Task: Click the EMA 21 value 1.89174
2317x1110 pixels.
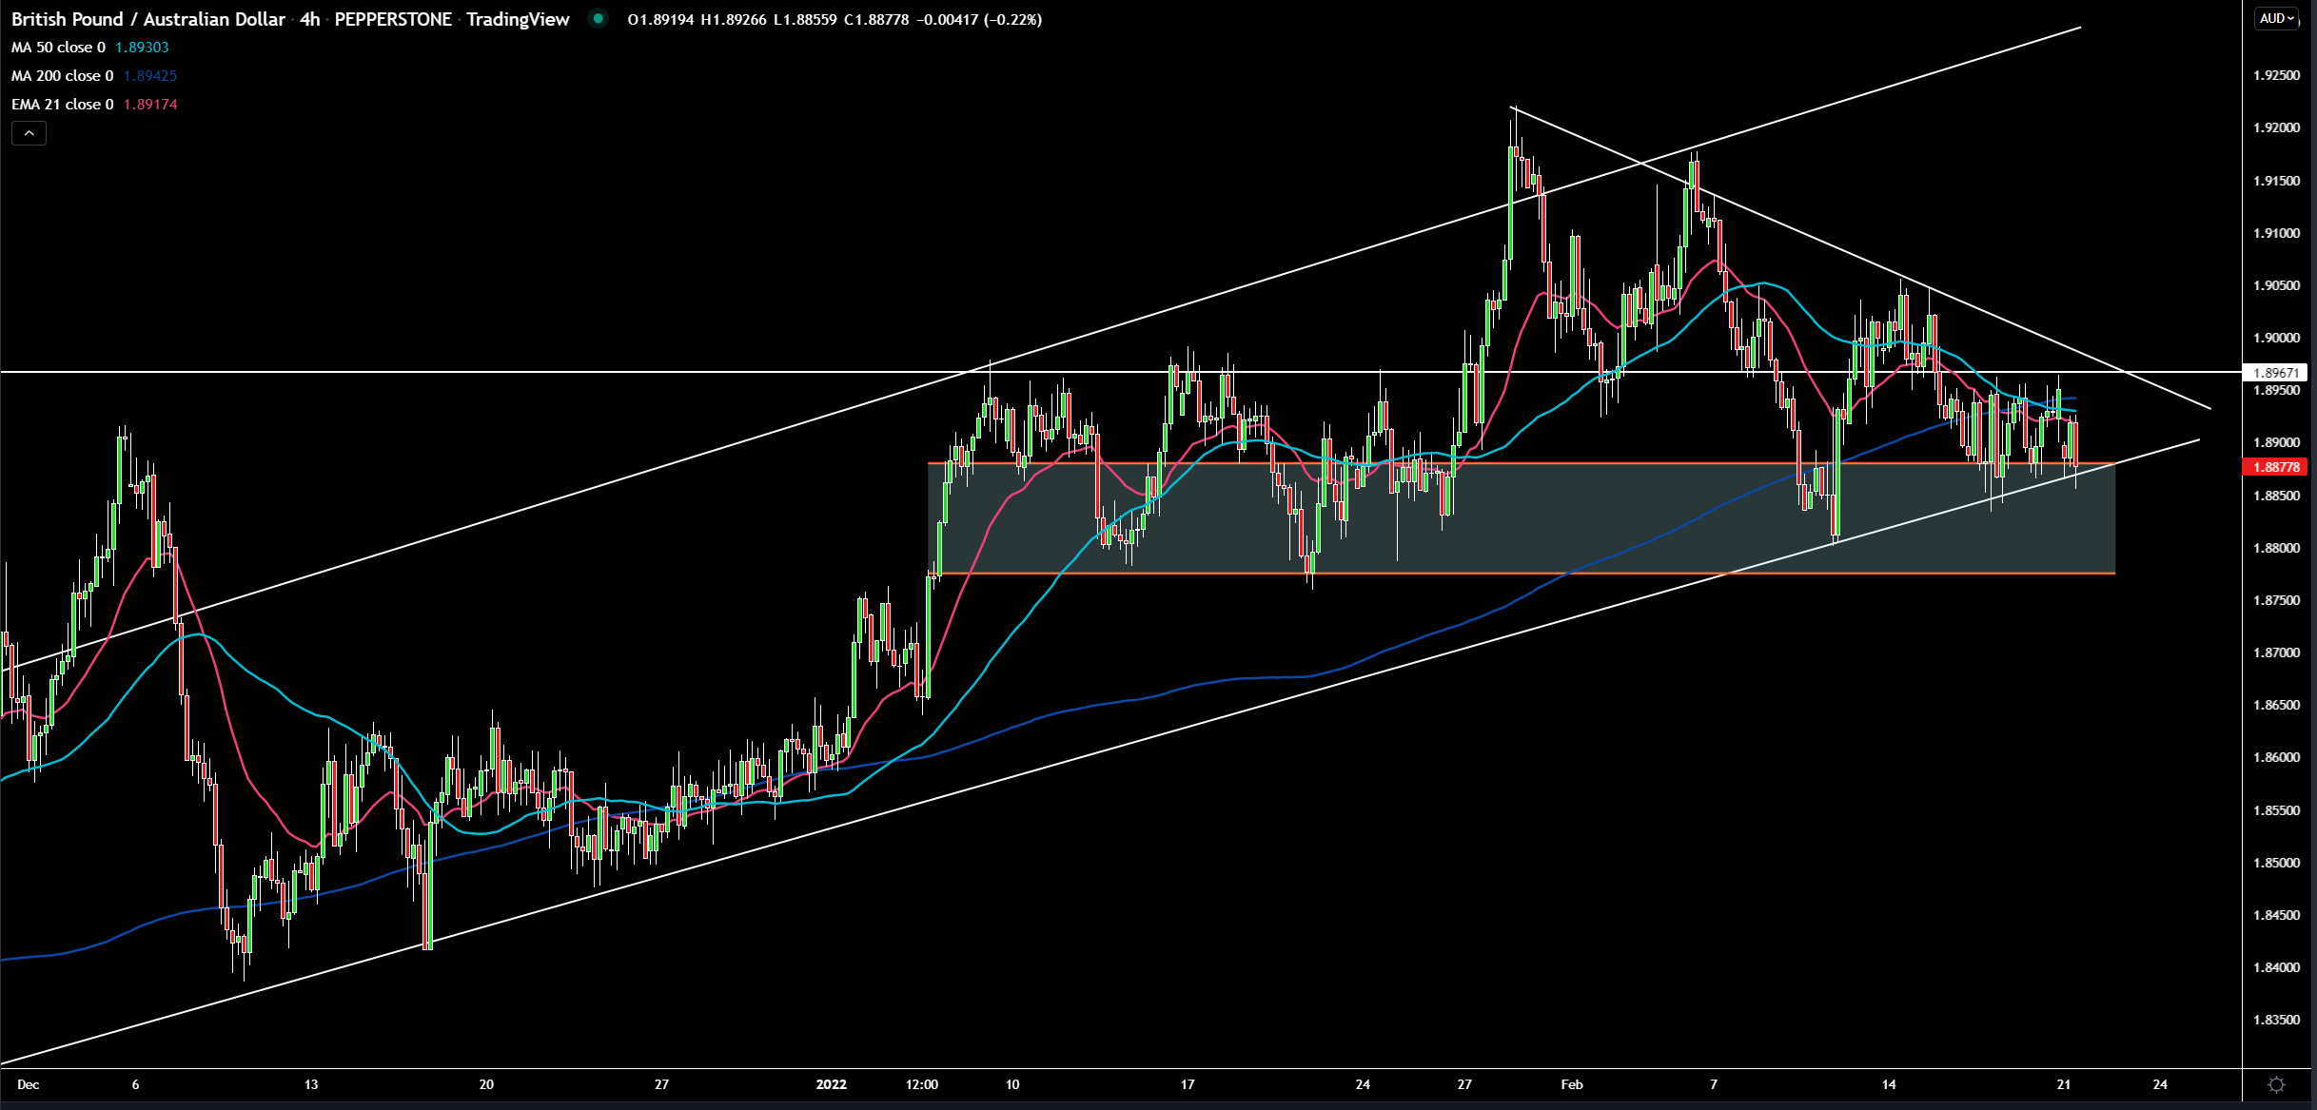Action: [150, 105]
